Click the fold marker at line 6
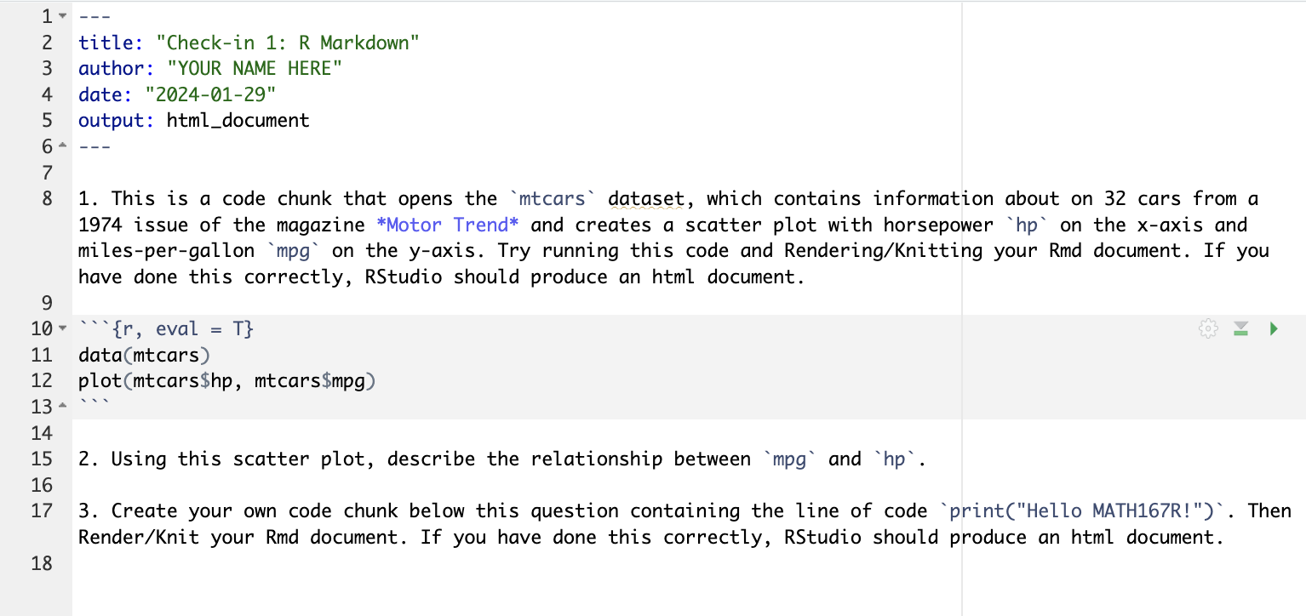This screenshot has height=616, width=1306. coord(60,146)
